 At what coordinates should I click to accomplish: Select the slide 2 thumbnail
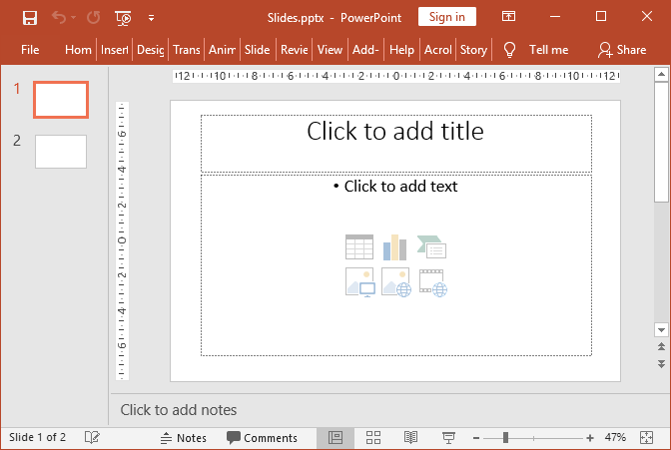coord(61,152)
